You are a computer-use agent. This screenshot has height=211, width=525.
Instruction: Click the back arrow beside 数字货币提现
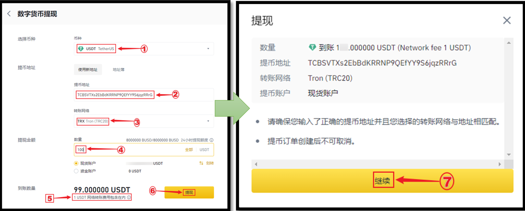(9, 14)
